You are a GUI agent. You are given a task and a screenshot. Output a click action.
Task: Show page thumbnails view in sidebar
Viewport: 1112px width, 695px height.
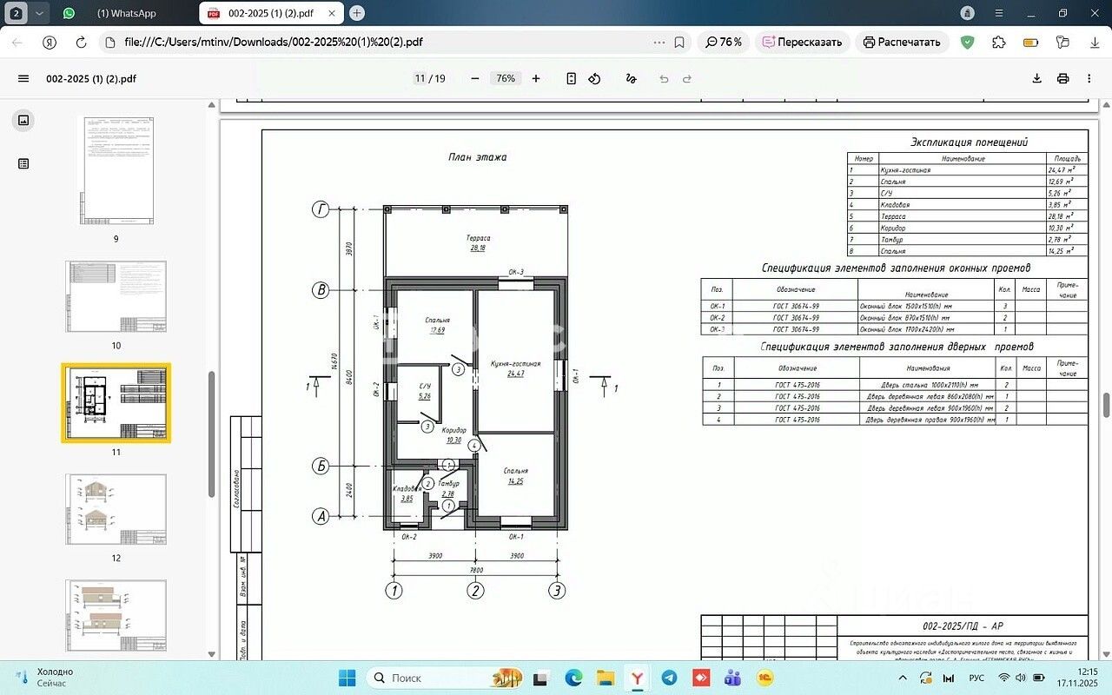[23, 121]
